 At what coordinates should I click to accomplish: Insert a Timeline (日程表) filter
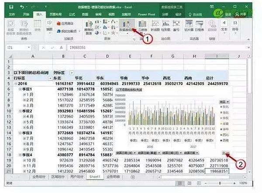[x=199, y=26]
